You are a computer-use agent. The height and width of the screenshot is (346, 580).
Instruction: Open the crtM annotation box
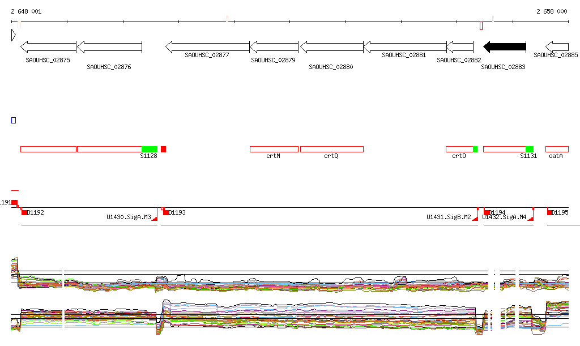(274, 149)
